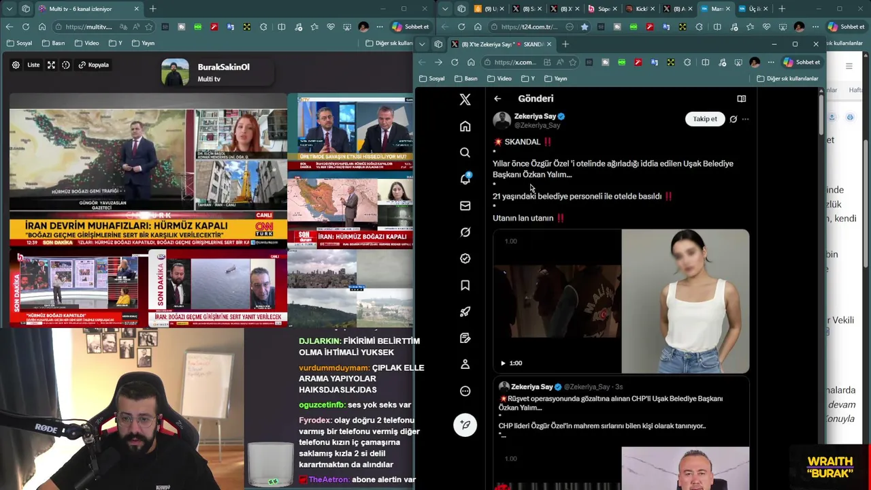This screenshot has width=871, height=490.
Task: Select the X'te Zekeriya Say tab
Action: tap(502, 44)
